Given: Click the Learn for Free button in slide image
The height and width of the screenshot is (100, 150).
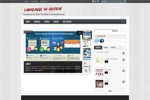Looking at the screenshot, I should pyautogui.click(x=72, y=42).
